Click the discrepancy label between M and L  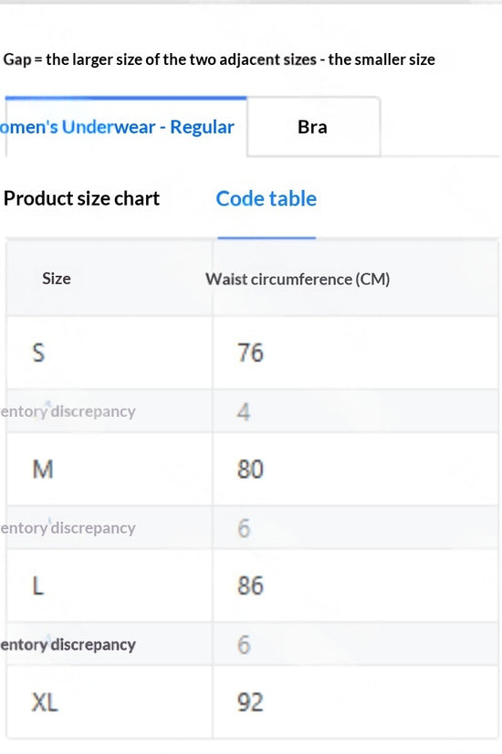point(68,528)
